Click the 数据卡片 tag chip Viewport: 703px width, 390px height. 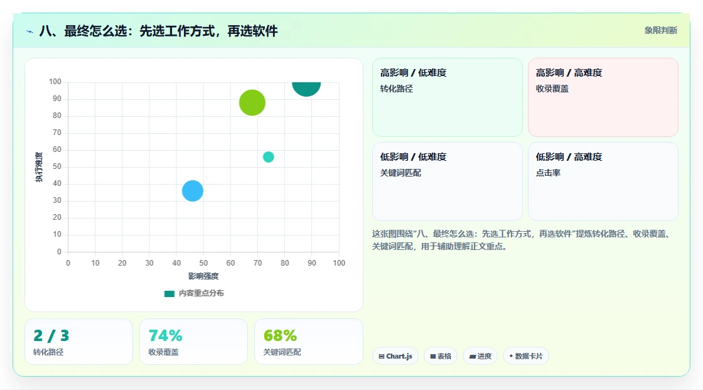(526, 356)
